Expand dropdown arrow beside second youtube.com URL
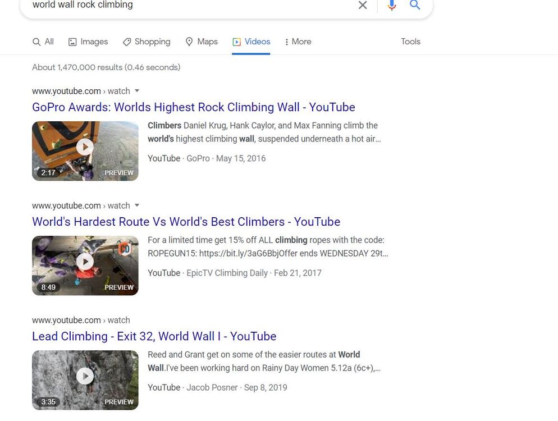This screenshot has height=421, width=558. (137, 205)
